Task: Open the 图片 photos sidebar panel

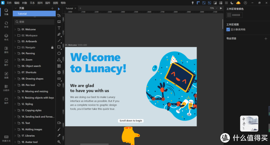Action: [x=6, y=62]
